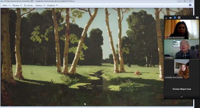The width and height of the screenshot is (200, 108).
Task: Select the Спикеры video tile
Action: click(x=181, y=49)
